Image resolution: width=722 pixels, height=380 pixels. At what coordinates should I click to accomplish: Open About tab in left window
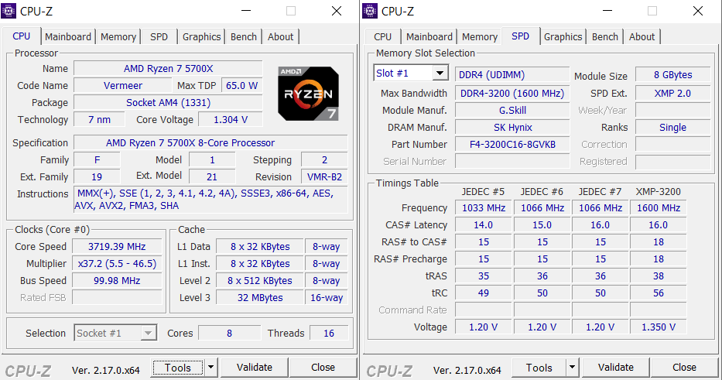pyautogui.click(x=280, y=37)
